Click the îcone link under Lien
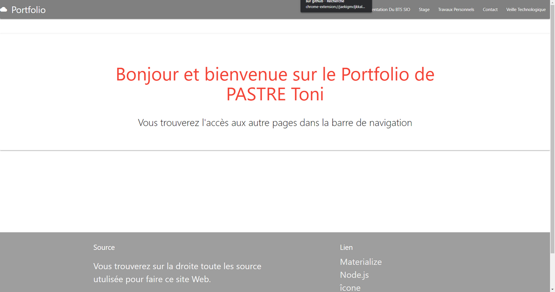The height and width of the screenshot is (292, 555). click(x=350, y=287)
